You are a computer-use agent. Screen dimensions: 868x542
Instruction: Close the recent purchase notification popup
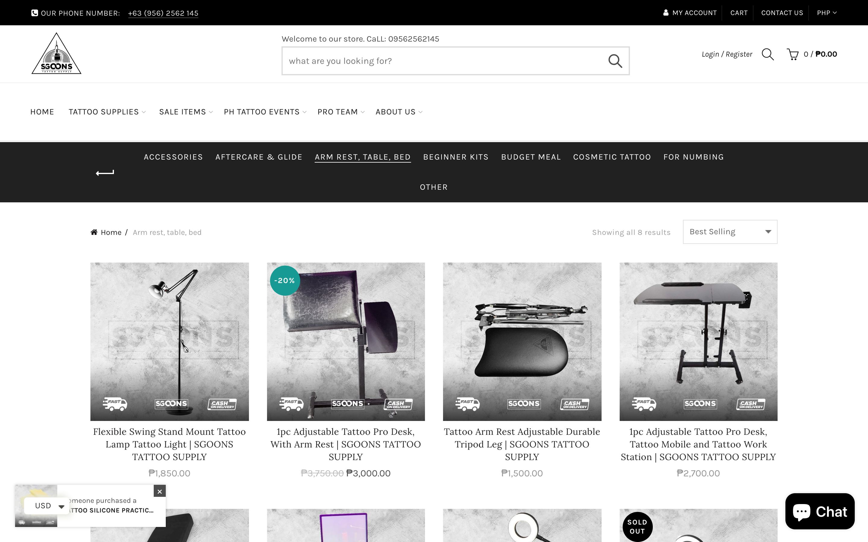pos(160,491)
